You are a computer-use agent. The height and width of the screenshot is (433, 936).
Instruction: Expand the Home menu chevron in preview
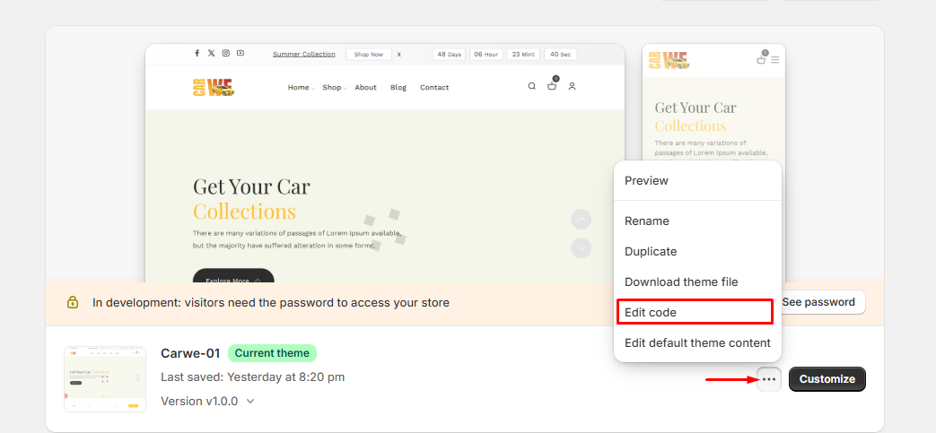312,88
